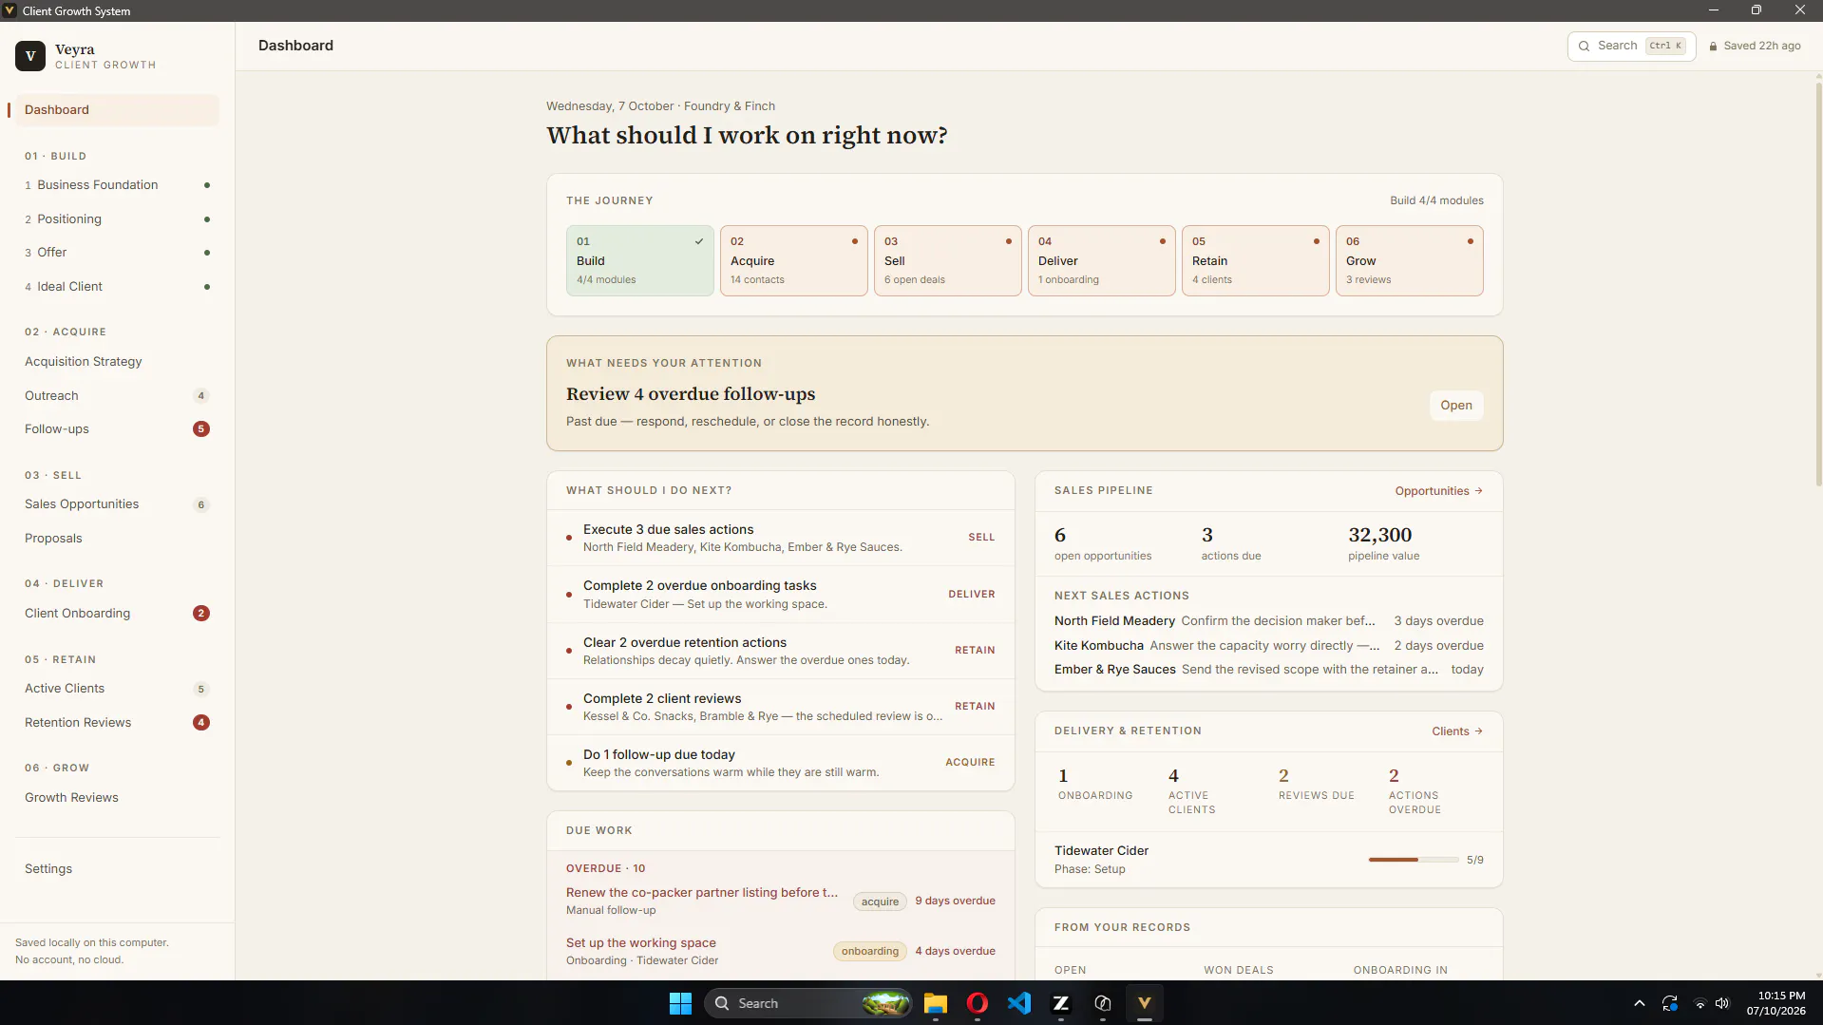The height and width of the screenshot is (1025, 1823).
Task: Open Windows Start menu icon
Action: click(x=680, y=1003)
